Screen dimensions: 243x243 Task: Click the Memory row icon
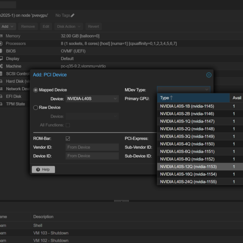coord(1,36)
